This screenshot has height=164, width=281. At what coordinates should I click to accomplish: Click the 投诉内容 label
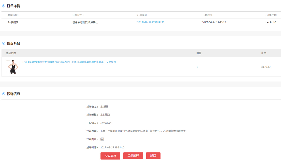pyautogui.click(x=92, y=131)
